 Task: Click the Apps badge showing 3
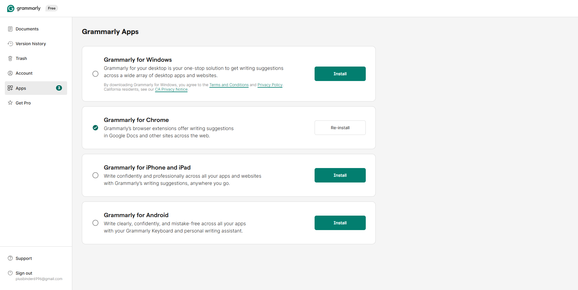point(59,88)
